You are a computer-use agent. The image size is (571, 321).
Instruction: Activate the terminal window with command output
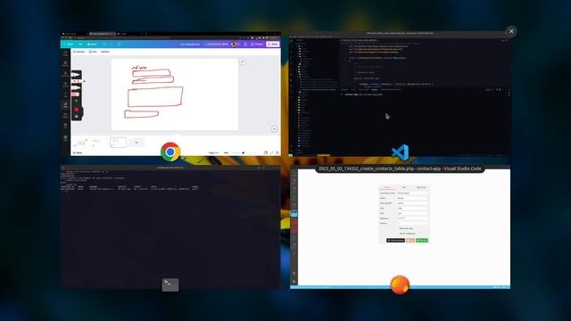[x=170, y=227]
